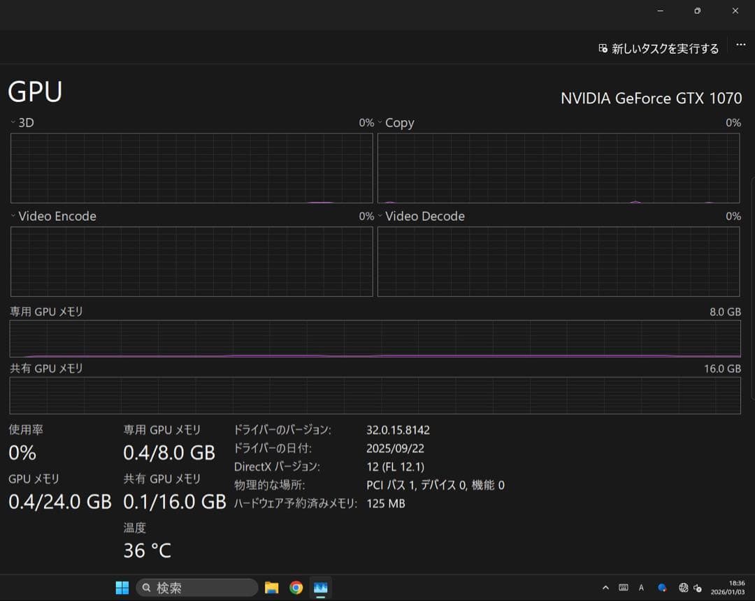This screenshot has height=601, width=755.
Task: Click the Windows Start button
Action: coord(122,588)
